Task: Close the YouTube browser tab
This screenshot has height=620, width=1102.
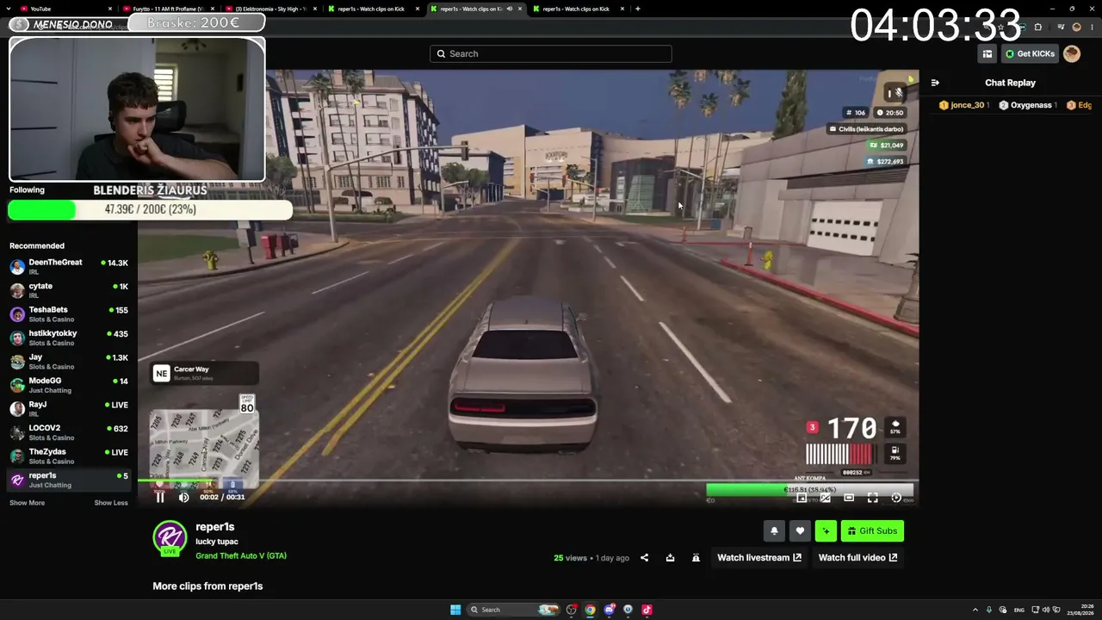Action: point(110,9)
